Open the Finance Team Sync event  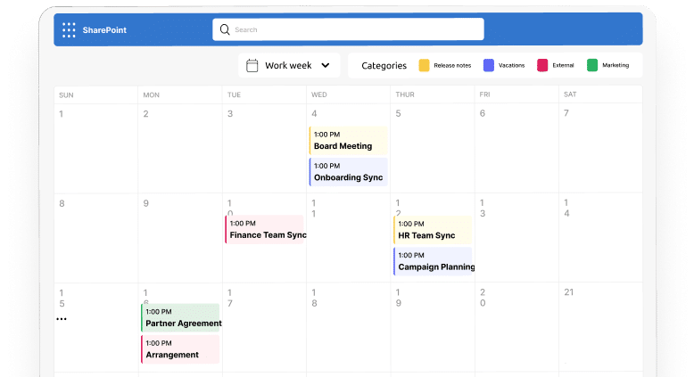coord(266,230)
